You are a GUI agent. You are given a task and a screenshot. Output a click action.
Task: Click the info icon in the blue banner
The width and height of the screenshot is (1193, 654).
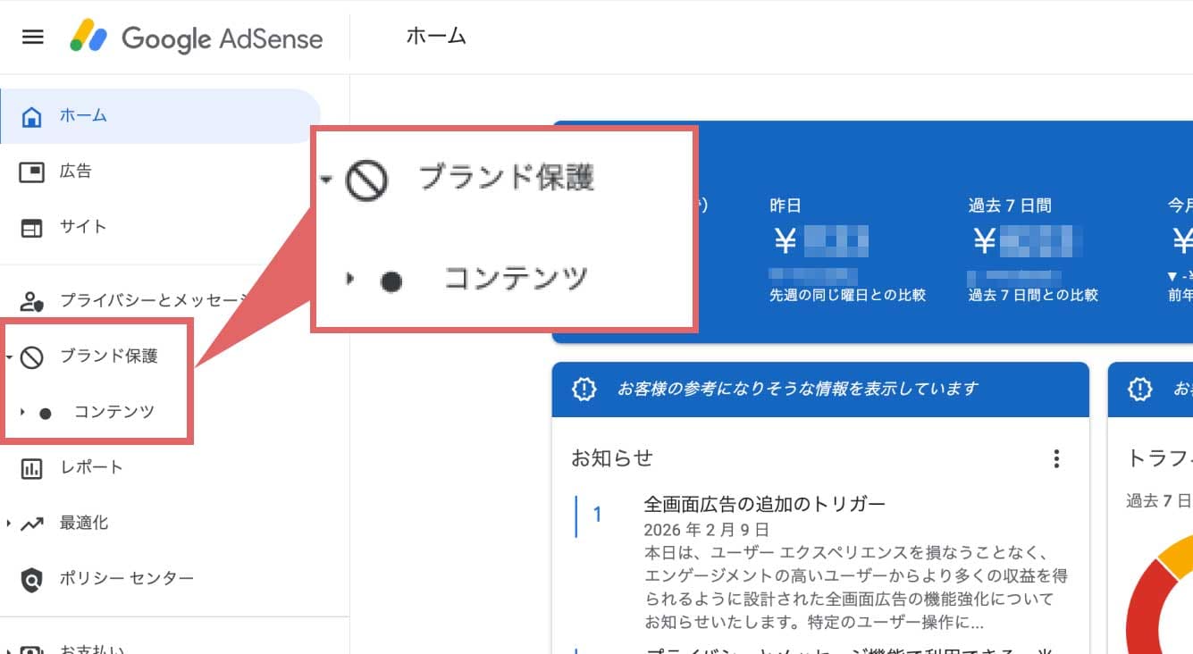[584, 390]
